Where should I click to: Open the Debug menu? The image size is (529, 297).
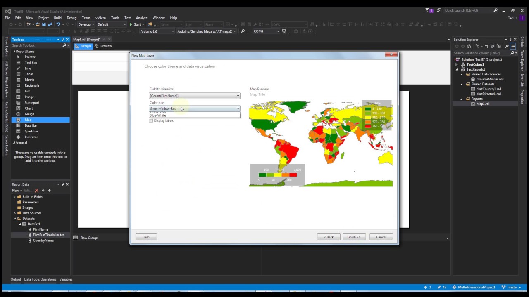pyautogui.click(x=71, y=18)
